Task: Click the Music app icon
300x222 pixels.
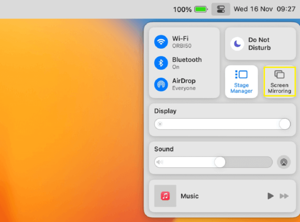Action: pos(165,196)
